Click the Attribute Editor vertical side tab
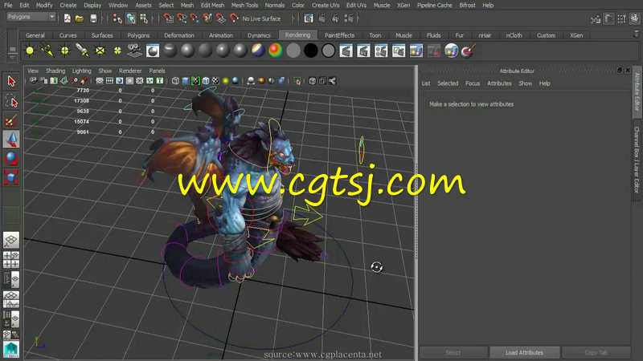The image size is (643, 361). (x=637, y=91)
